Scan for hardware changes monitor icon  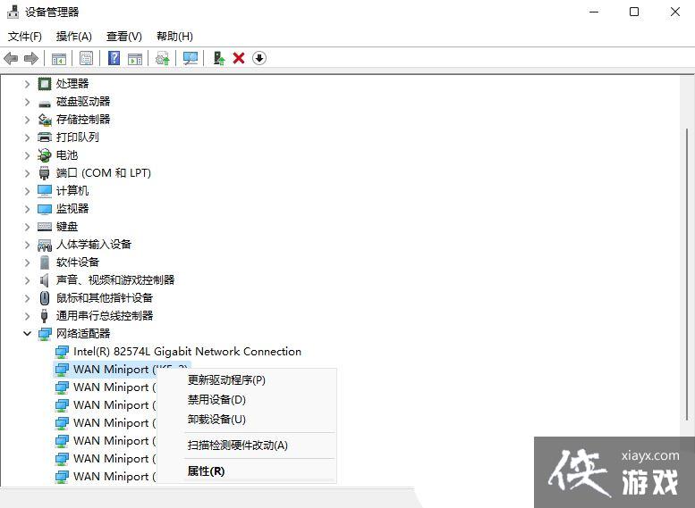point(191,58)
